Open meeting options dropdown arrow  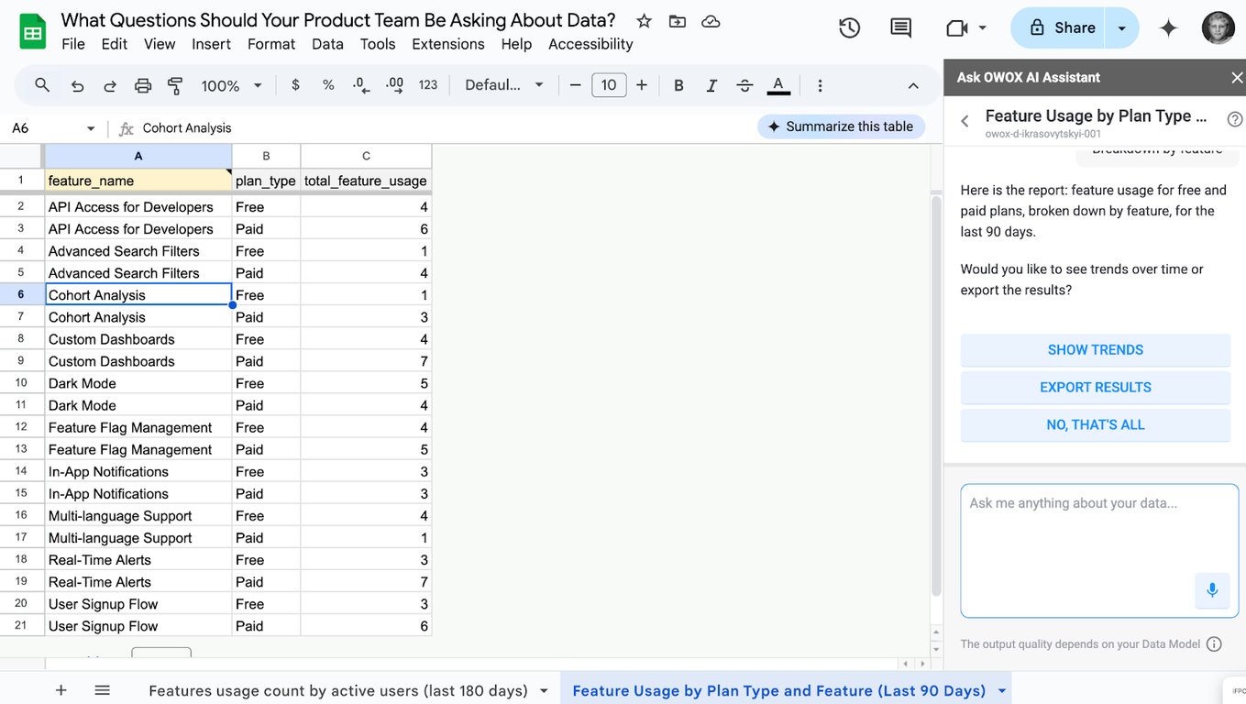pos(983,28)
